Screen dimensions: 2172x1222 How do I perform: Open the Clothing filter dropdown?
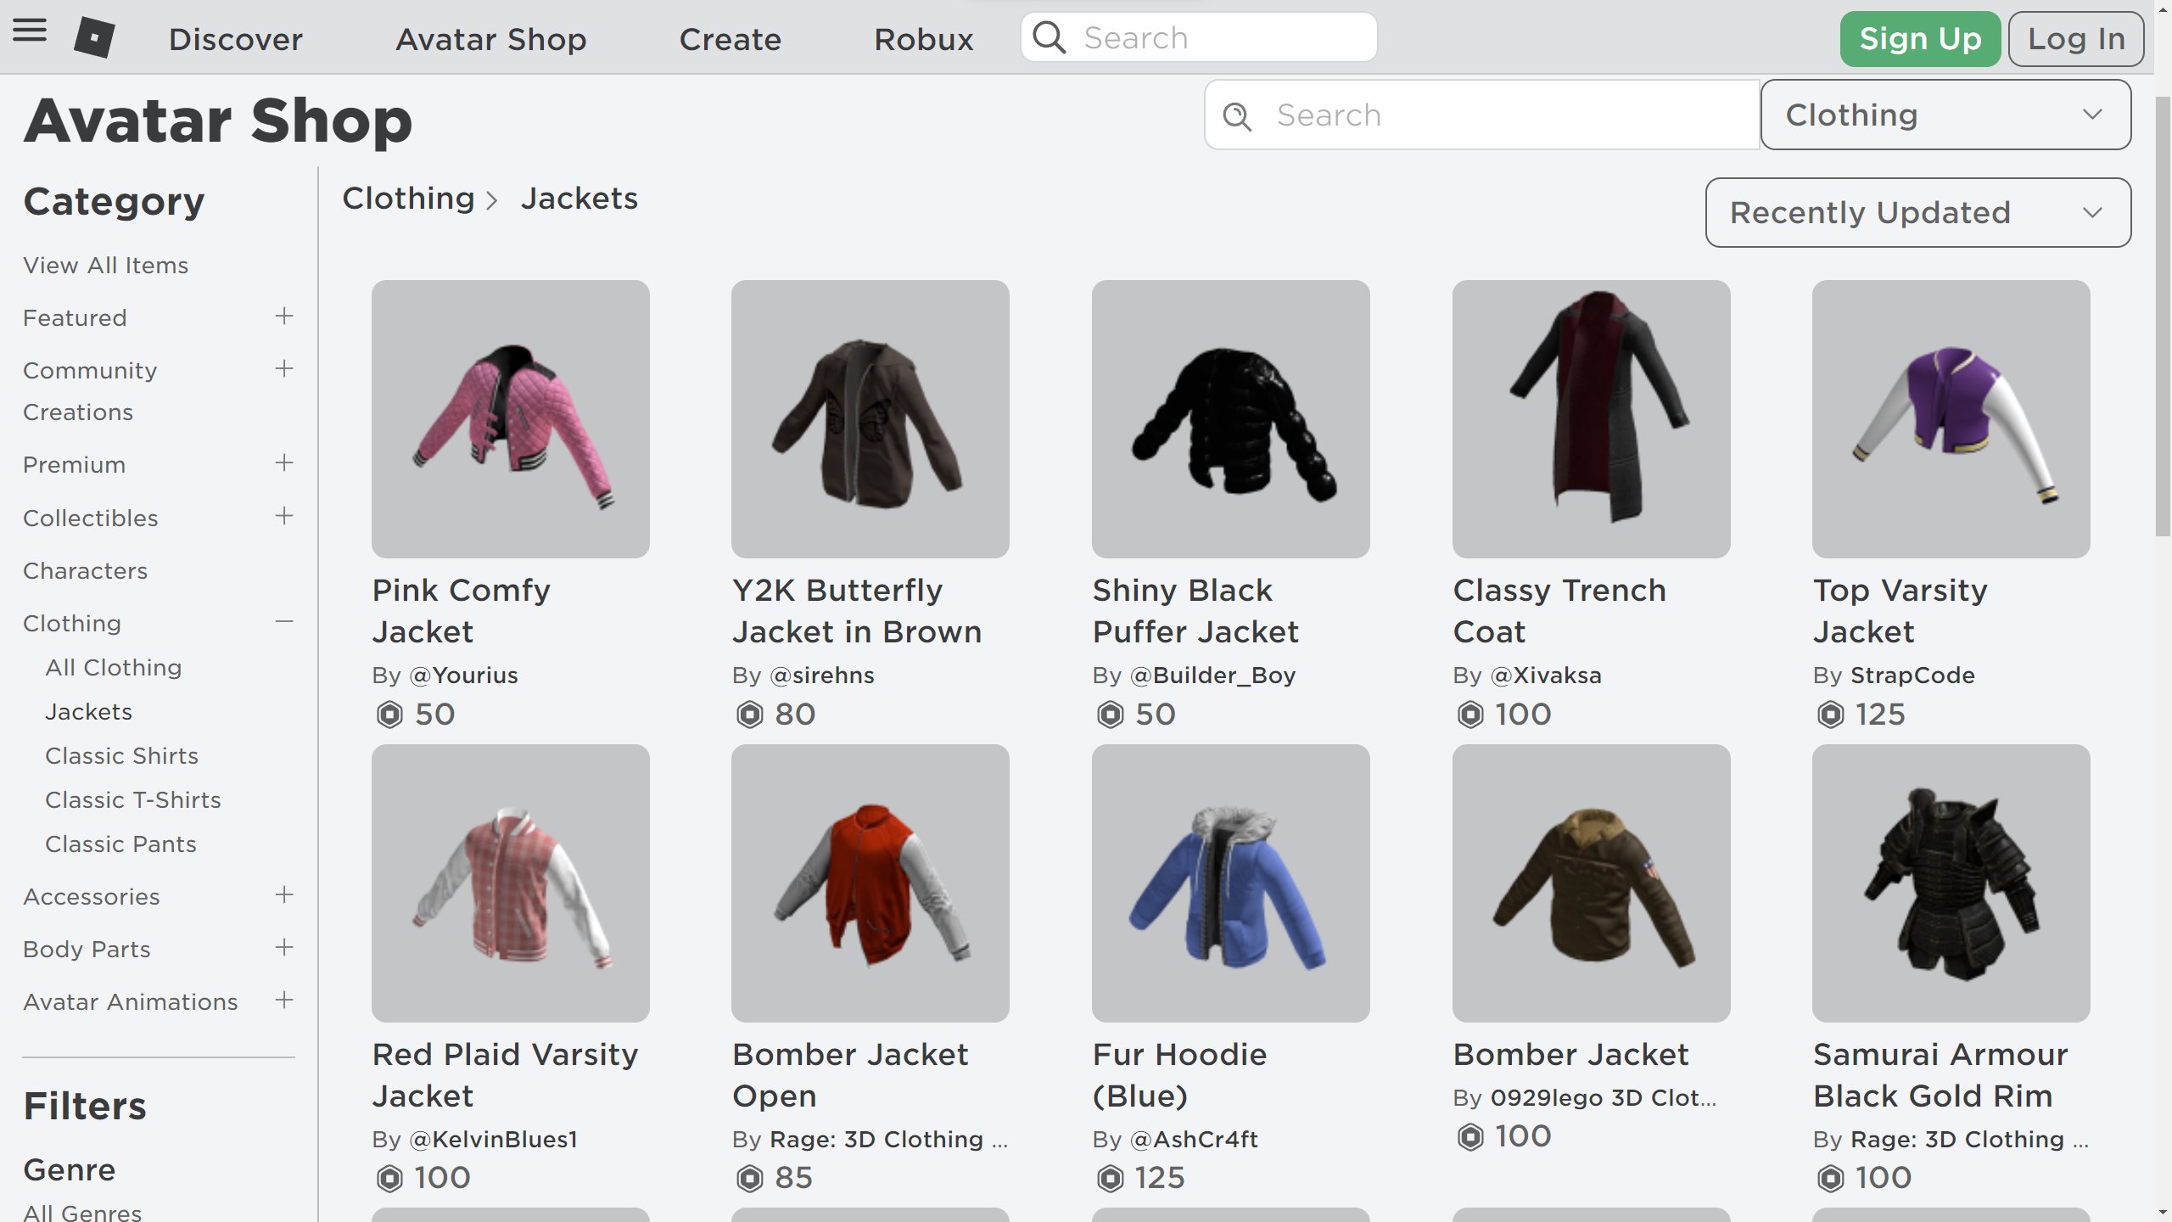tap(1944, 115)
